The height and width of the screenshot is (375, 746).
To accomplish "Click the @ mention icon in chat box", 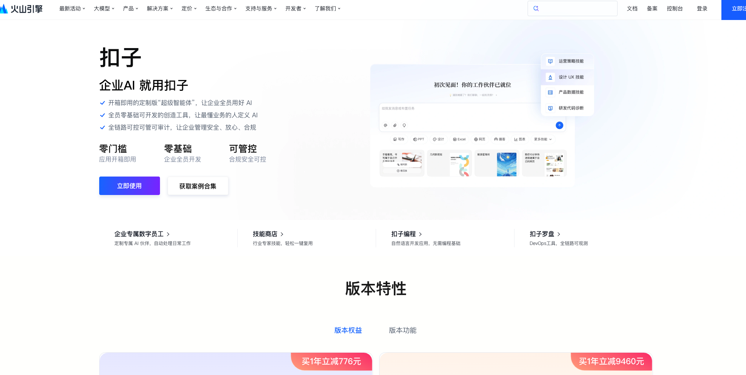I will (385, 125).
